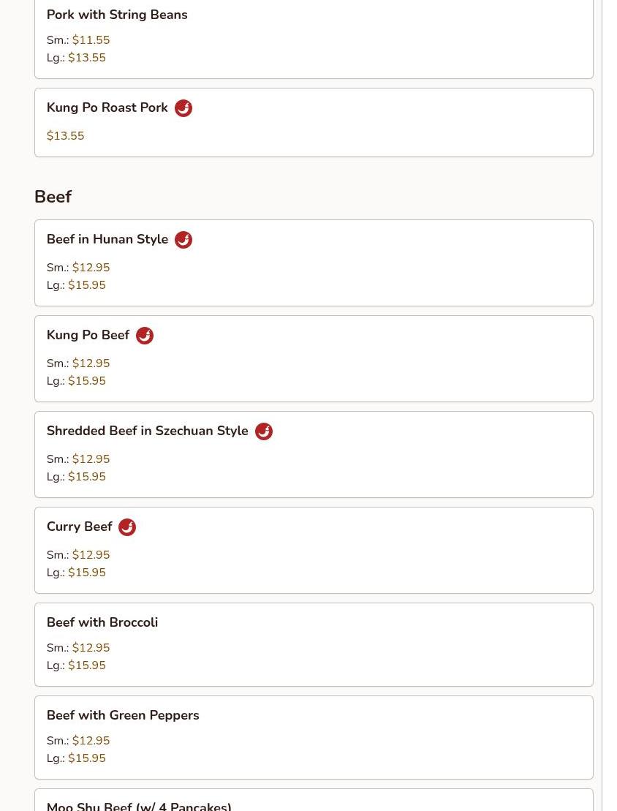
Task: Choose the Kung Po Beef dish title
Action: click(88, 335)
